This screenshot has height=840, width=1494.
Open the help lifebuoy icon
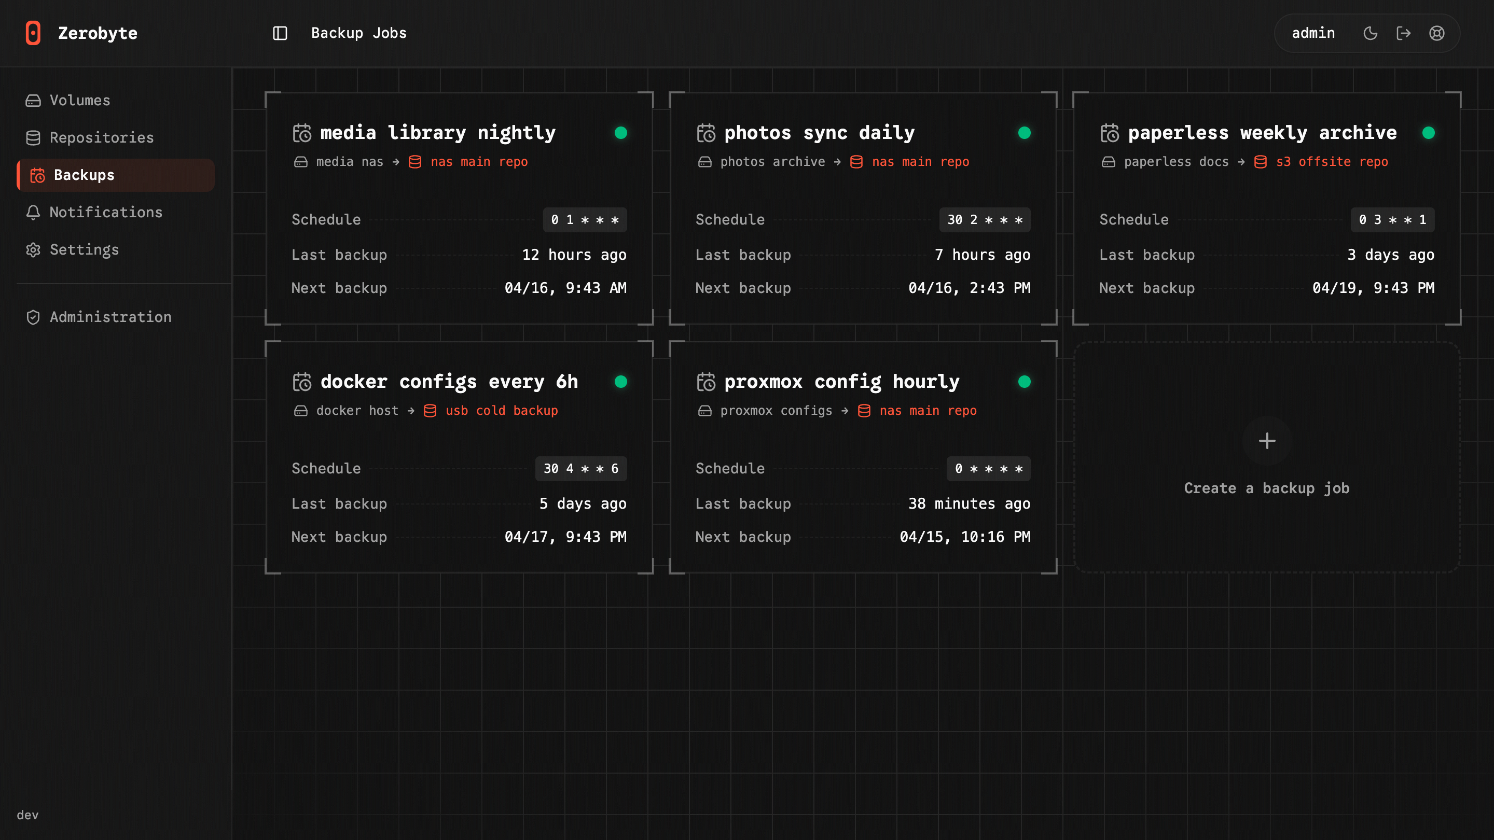[1436, 33]
